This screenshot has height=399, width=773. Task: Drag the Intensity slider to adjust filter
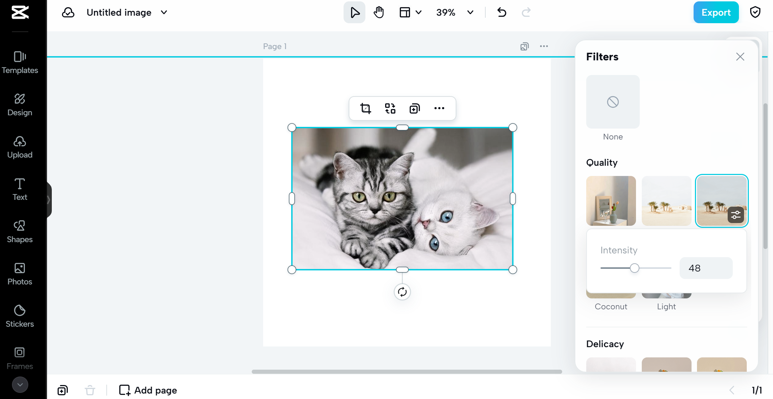635,268
